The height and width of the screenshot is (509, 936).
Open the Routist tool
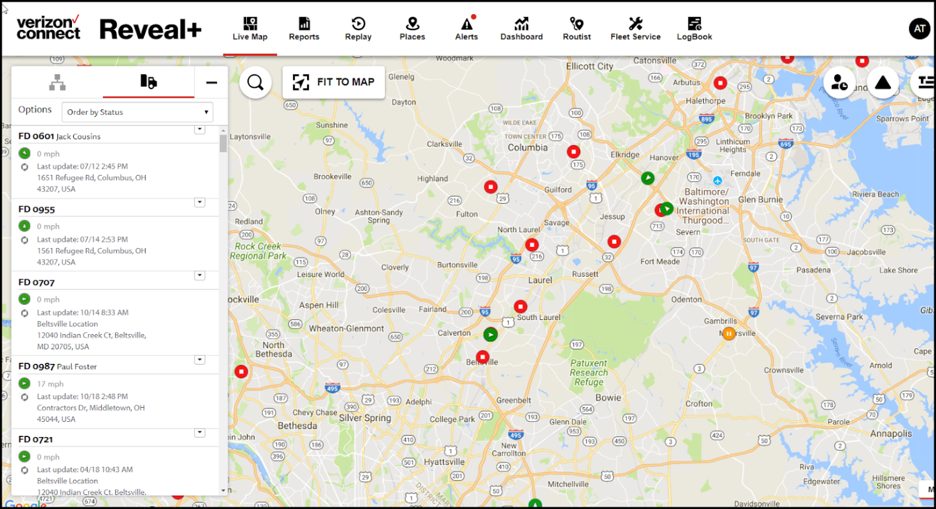(576, 28)
